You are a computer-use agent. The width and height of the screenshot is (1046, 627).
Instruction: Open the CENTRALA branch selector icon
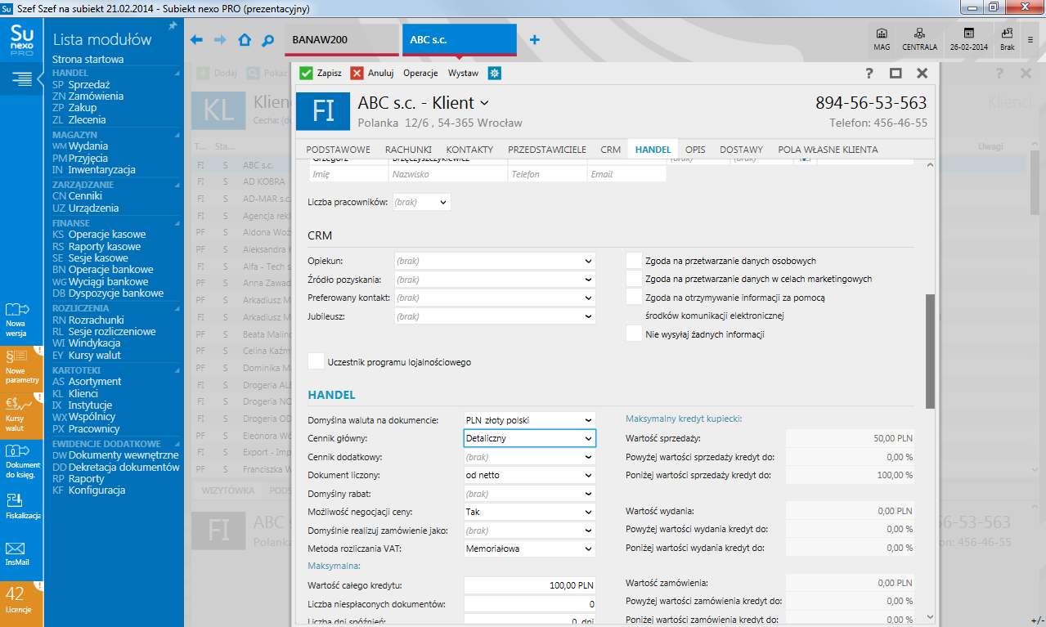(919, 39)
